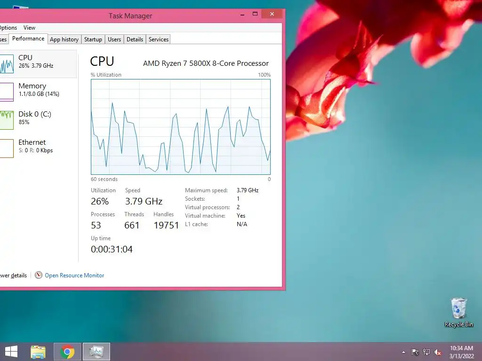
Task: Click the L1 cache N/A value
Action: click(242, 224)
